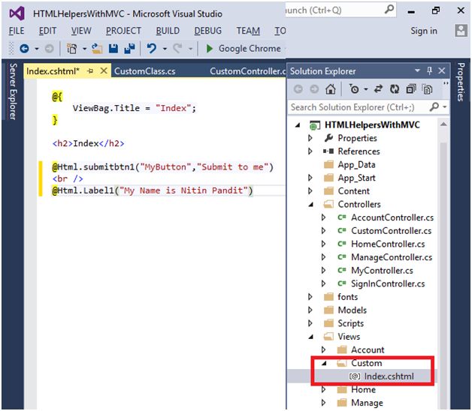Click the Quick Launch magnifier icon
Screen dimensions: 472x411
[x=389, y=10]
